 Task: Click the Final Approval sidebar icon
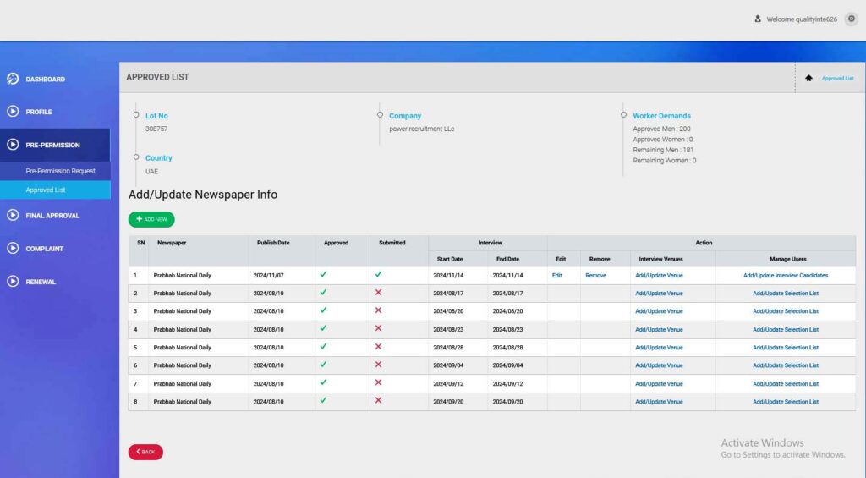pyautogui.click(x=13, y=215)
